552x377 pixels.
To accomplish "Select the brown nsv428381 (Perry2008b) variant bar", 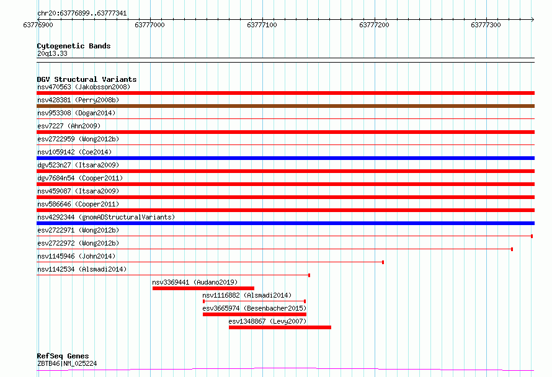I will point(285,106).
